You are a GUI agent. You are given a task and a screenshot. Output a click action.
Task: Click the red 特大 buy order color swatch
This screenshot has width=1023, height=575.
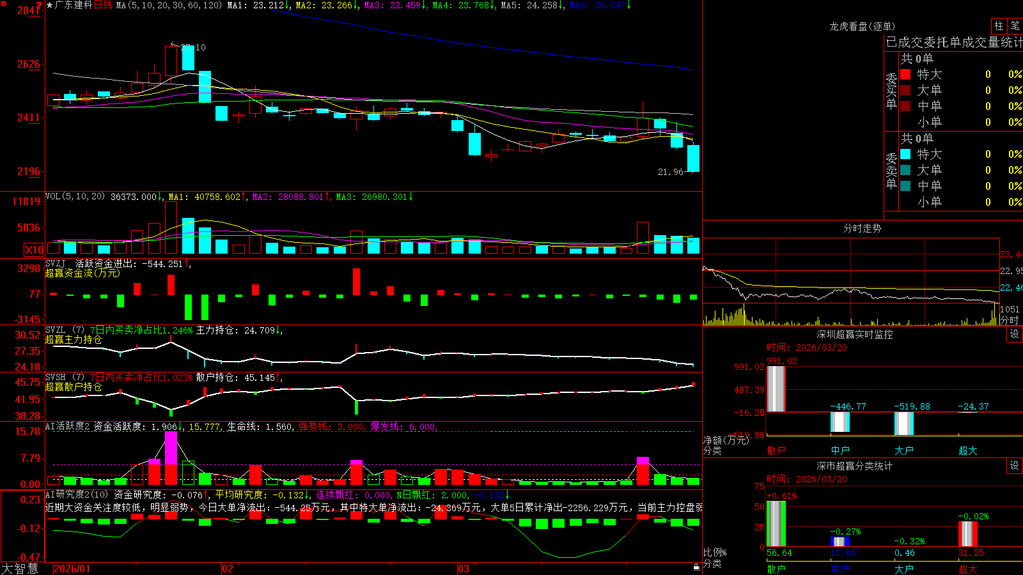click(x=905, y=74)
